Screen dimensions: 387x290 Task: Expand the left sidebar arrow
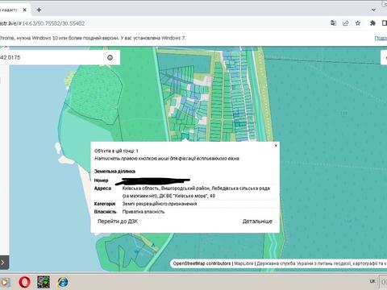tap(3, 263)
